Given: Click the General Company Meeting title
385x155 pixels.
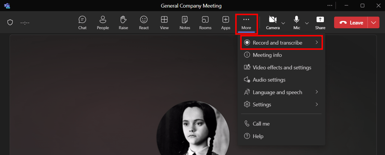Looking at the screenshot, I should [x=191, y=6].
